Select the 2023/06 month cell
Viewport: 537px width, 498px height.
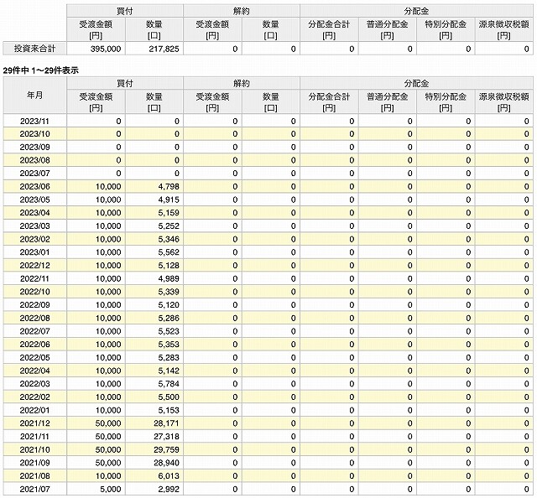click(x=34, y=187)
